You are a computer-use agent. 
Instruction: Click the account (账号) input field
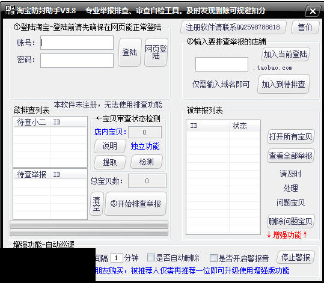point(77,43)
